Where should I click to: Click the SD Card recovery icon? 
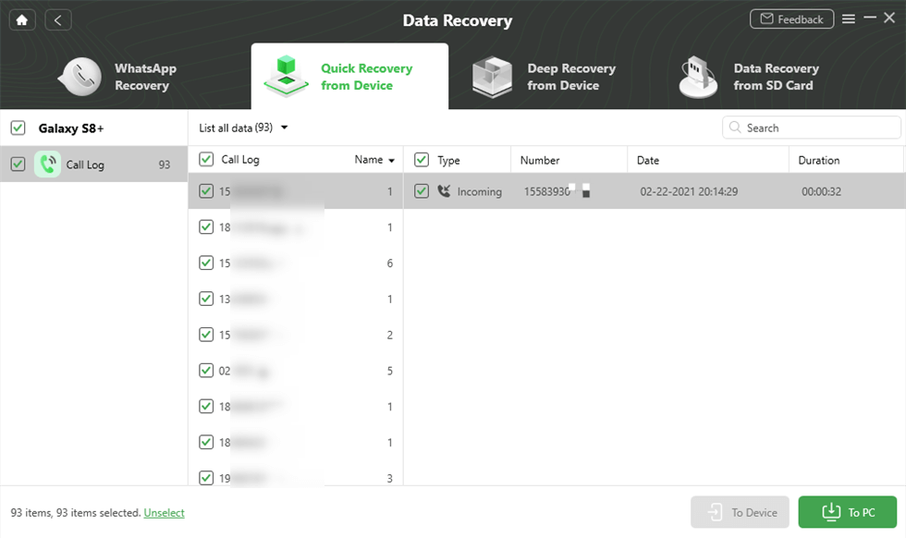698,77
